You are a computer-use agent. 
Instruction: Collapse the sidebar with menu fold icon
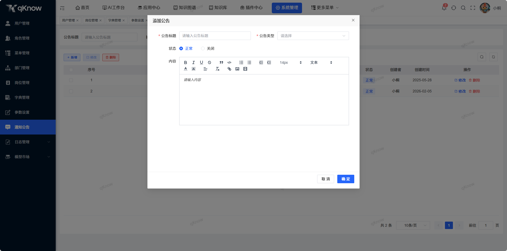coord(62,8)
